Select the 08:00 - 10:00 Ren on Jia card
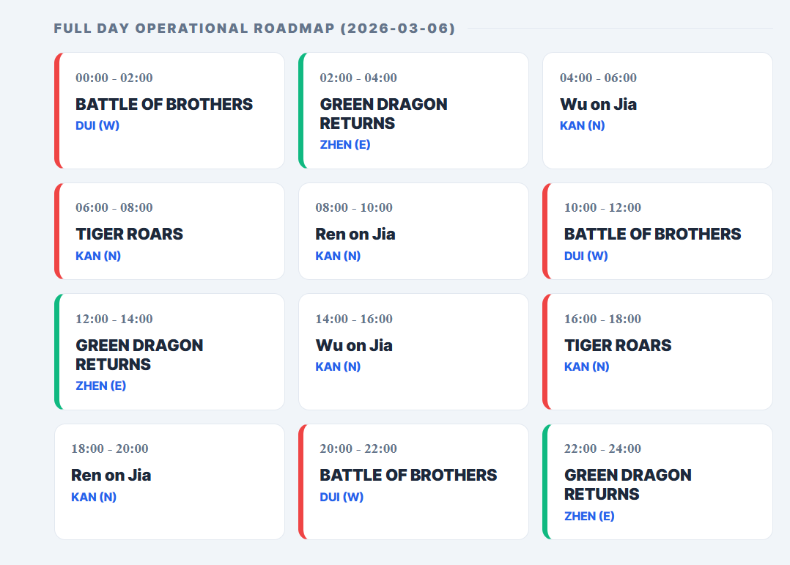Screen dimensions: 790x565 [413, 231]
